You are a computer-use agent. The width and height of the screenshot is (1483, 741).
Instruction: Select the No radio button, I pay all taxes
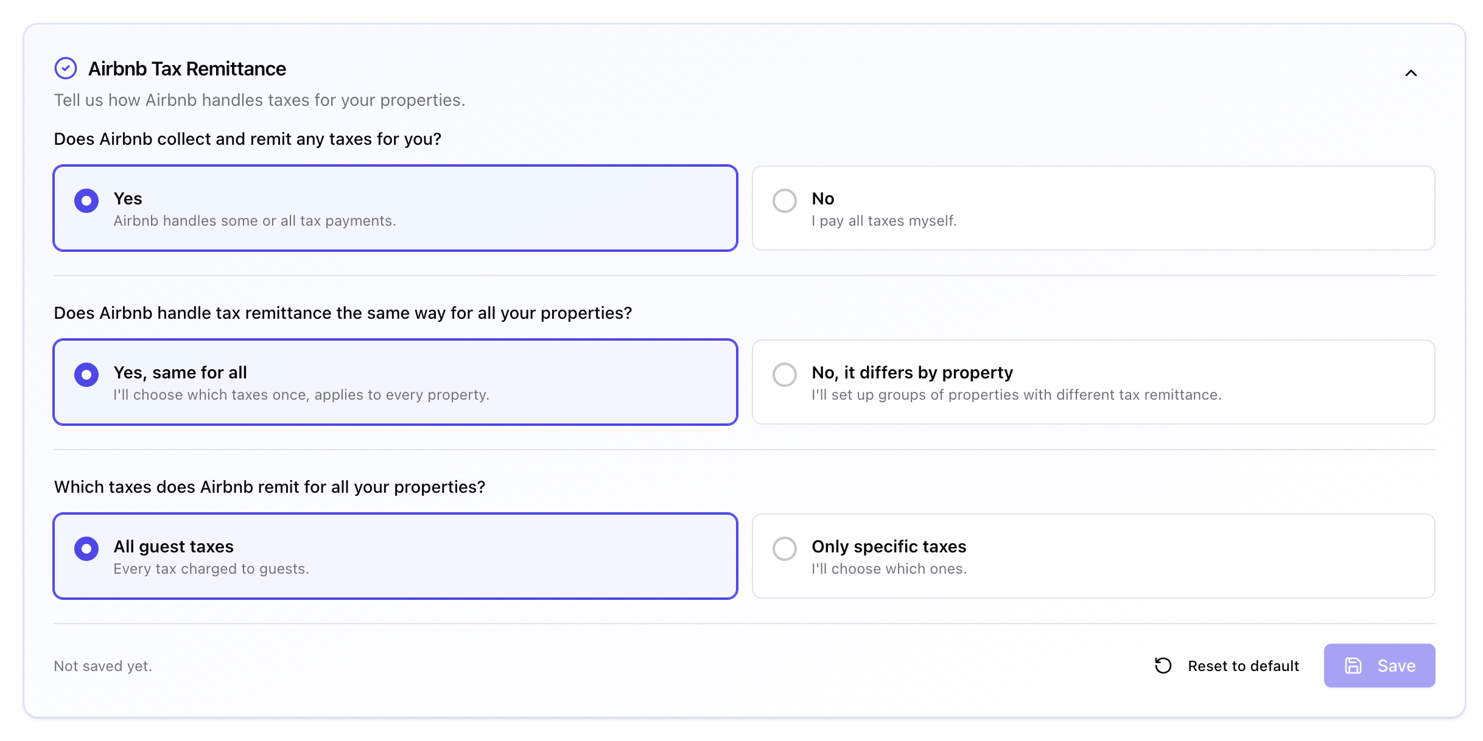point(785,201)
